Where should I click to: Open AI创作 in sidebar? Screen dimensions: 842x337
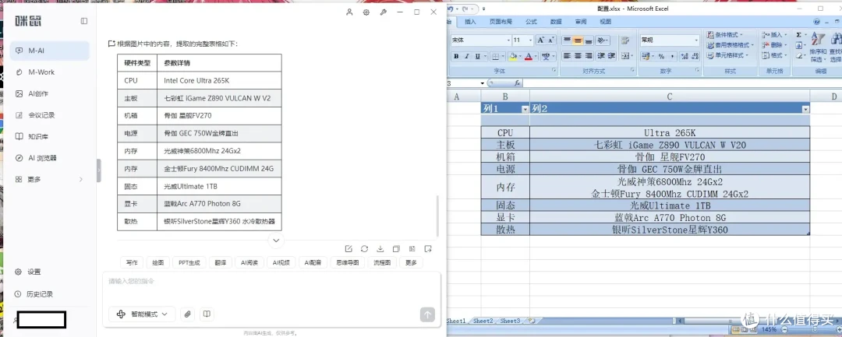(x=49, y=93)
